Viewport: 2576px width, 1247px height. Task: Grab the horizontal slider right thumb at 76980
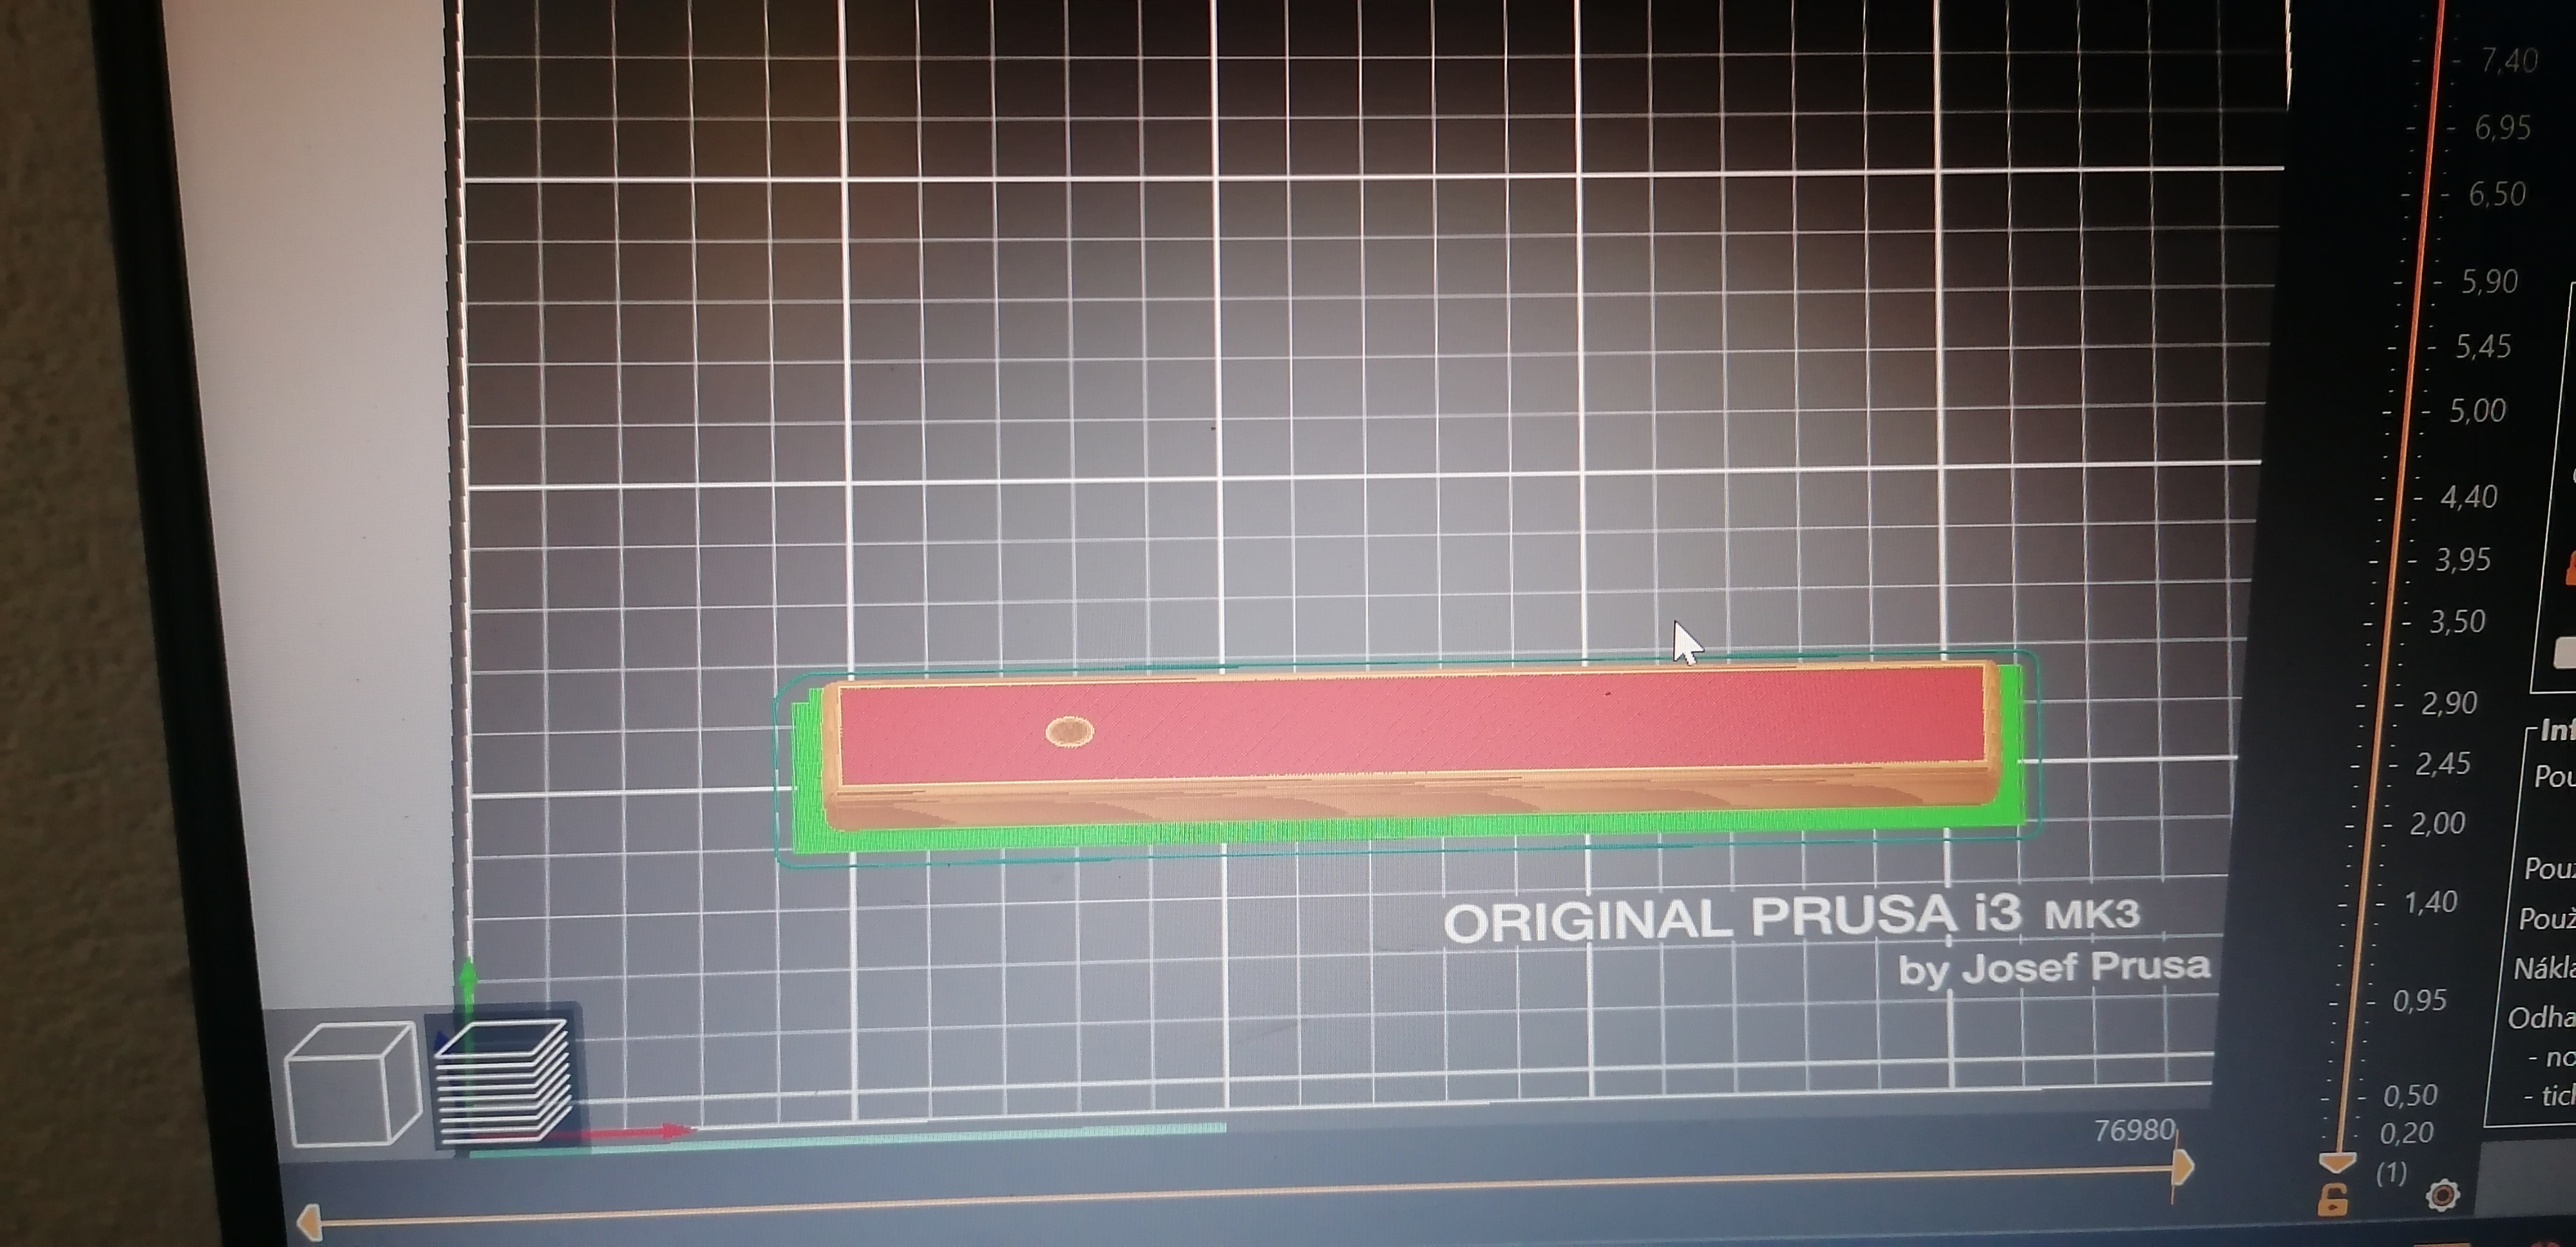(2182, 1166)
